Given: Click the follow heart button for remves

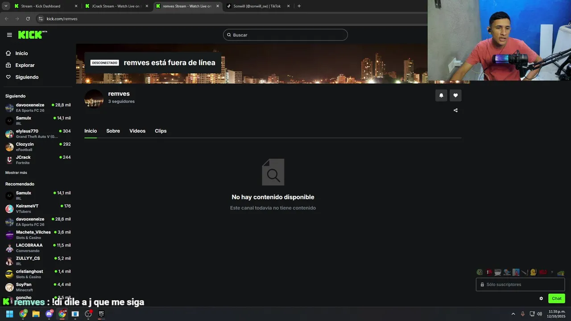Looking at the screenshot, I should point(455,95).
